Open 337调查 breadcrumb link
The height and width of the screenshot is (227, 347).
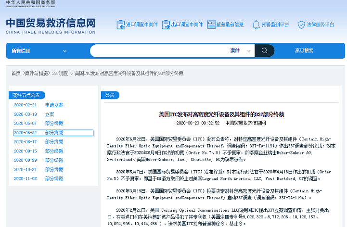pos(60,73)
